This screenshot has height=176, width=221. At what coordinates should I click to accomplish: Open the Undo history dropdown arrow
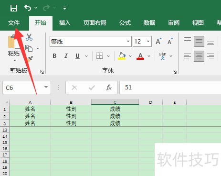pyautogui.click(x=36, y=8)
